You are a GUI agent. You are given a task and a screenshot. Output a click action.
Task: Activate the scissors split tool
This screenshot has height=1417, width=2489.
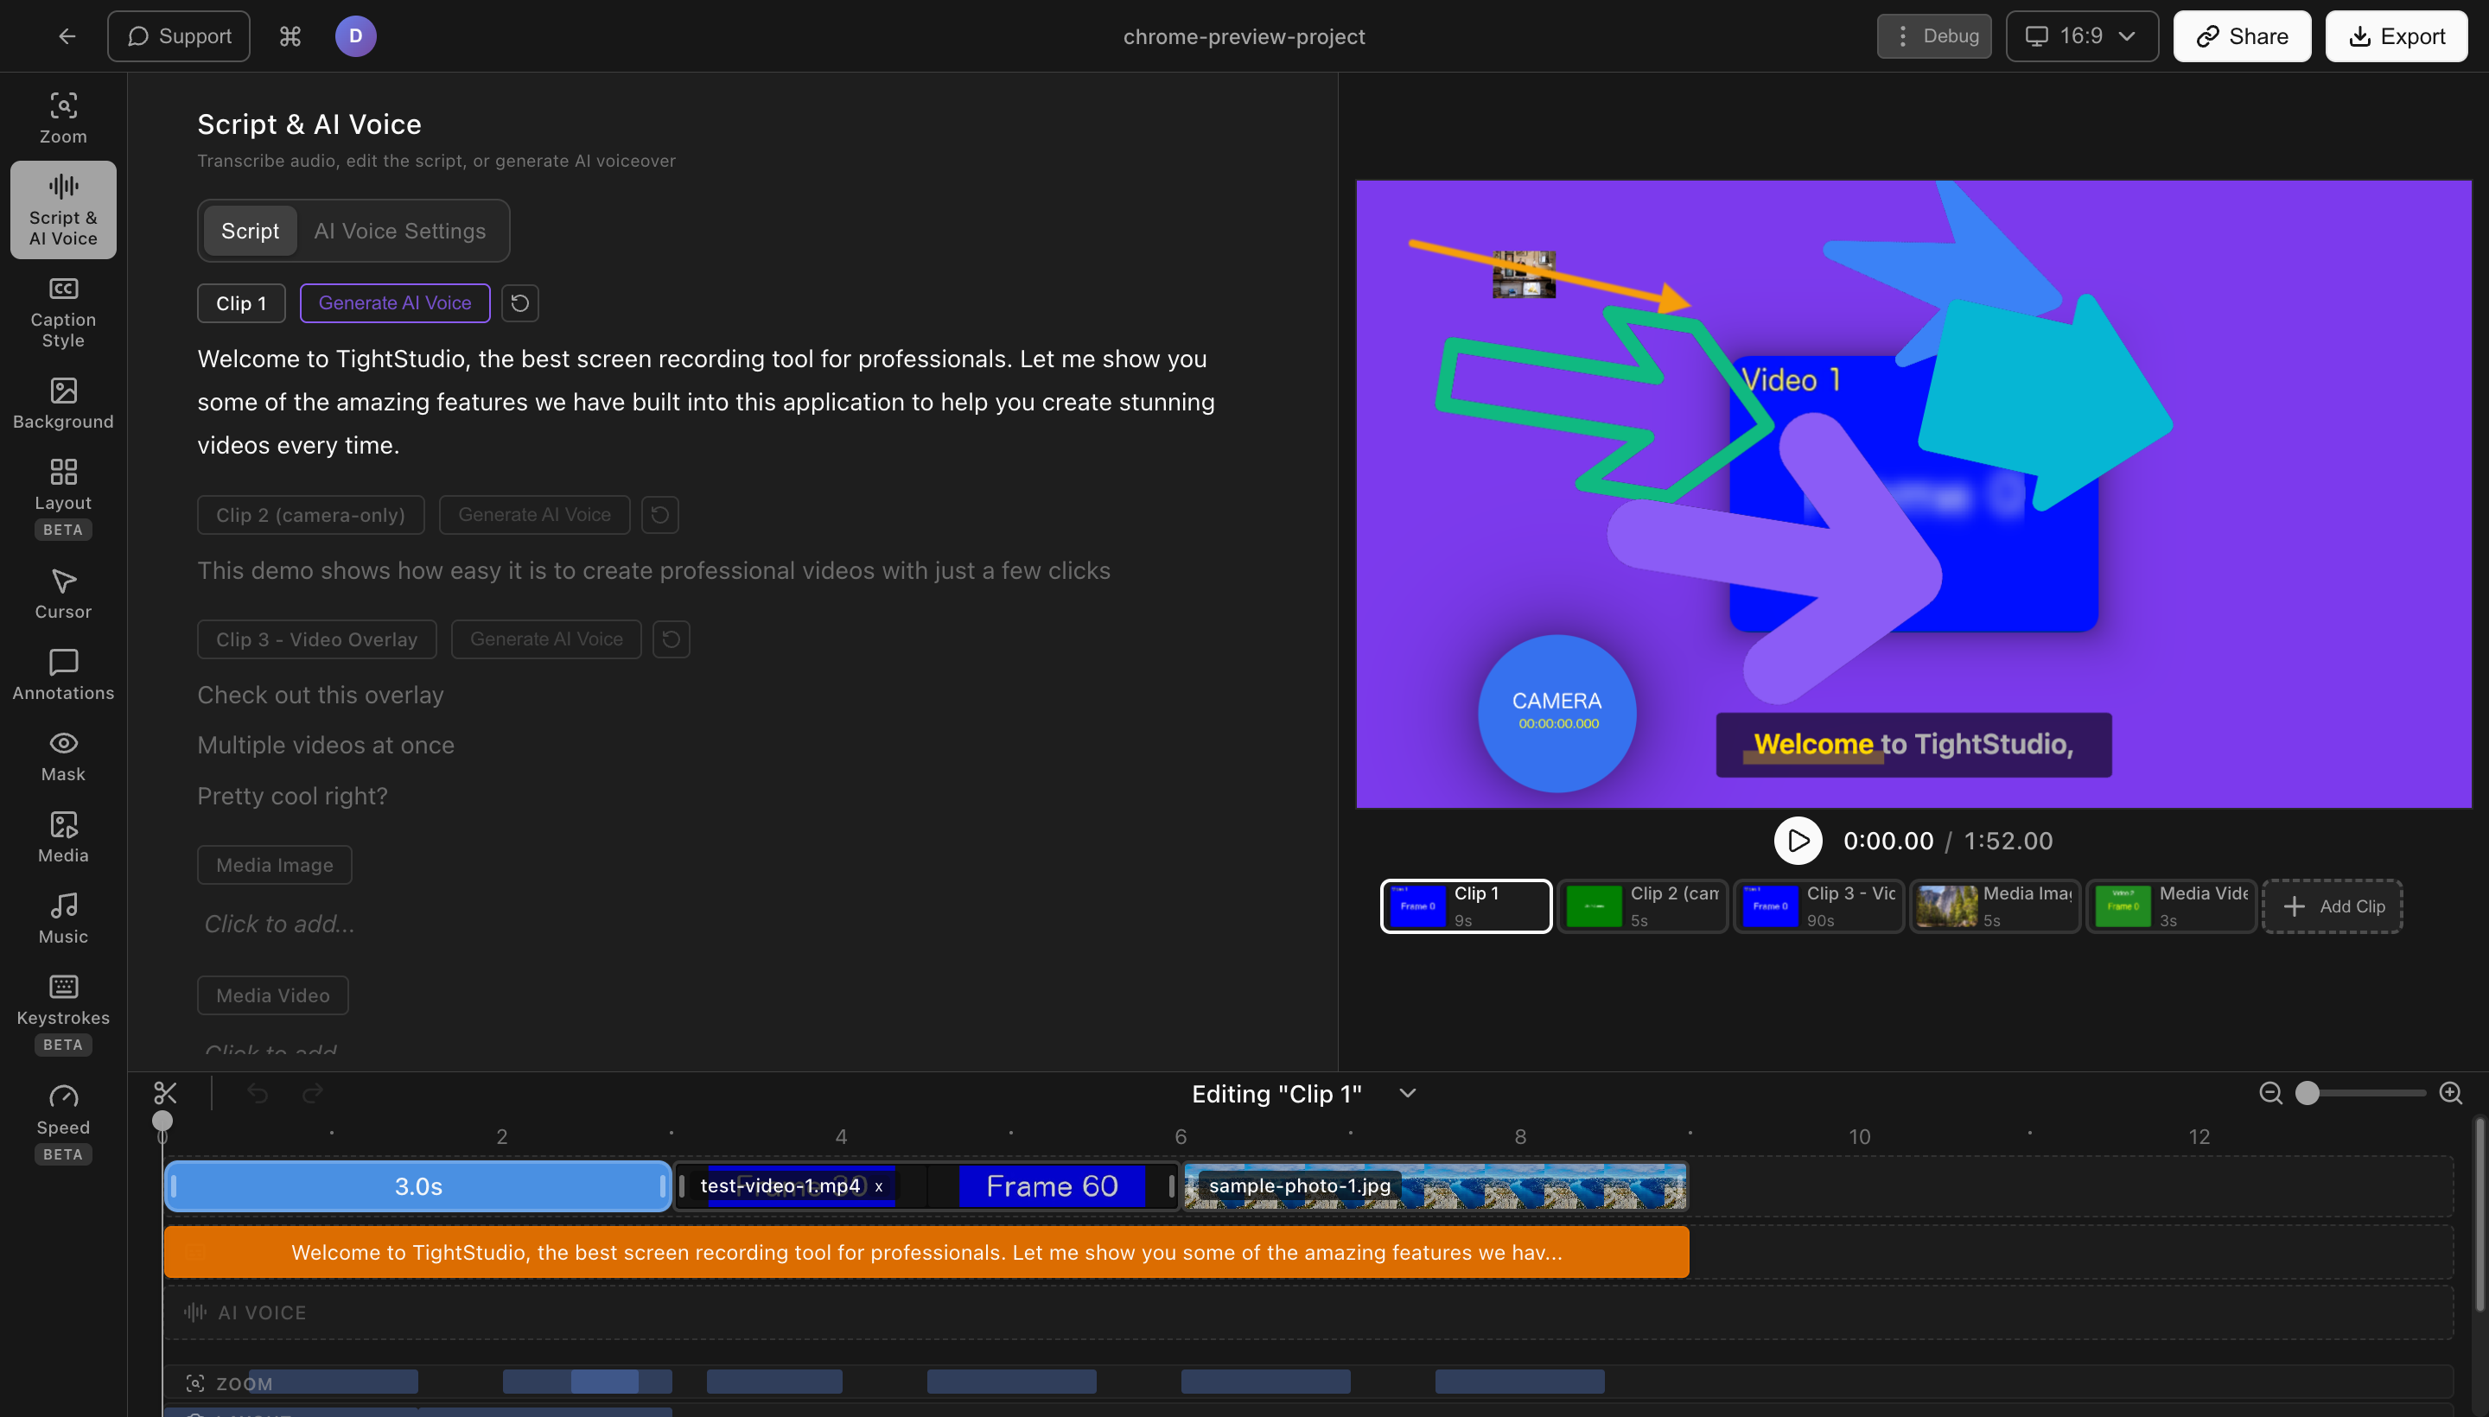tap(165, 1093)
